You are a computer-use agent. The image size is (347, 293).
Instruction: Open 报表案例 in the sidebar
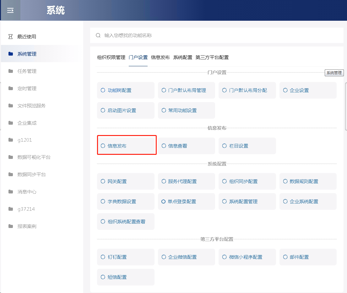41,226
